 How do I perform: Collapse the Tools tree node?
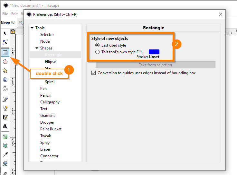coord(32,28)
